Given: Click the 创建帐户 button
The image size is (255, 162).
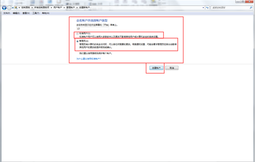Looking at the screenshot, I should [156, 68].
